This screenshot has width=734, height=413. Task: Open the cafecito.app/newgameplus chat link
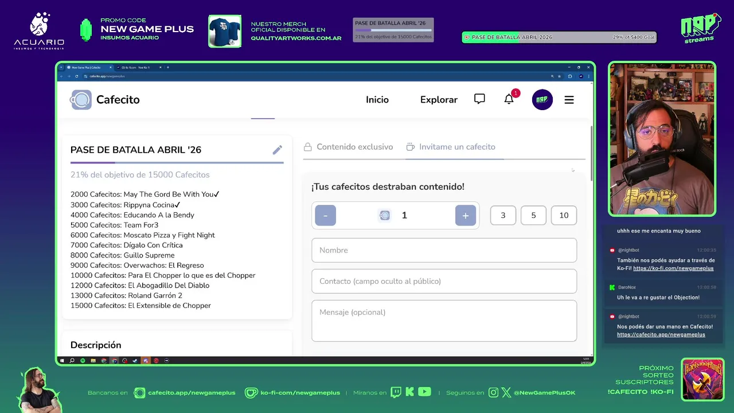click(661, 334)
